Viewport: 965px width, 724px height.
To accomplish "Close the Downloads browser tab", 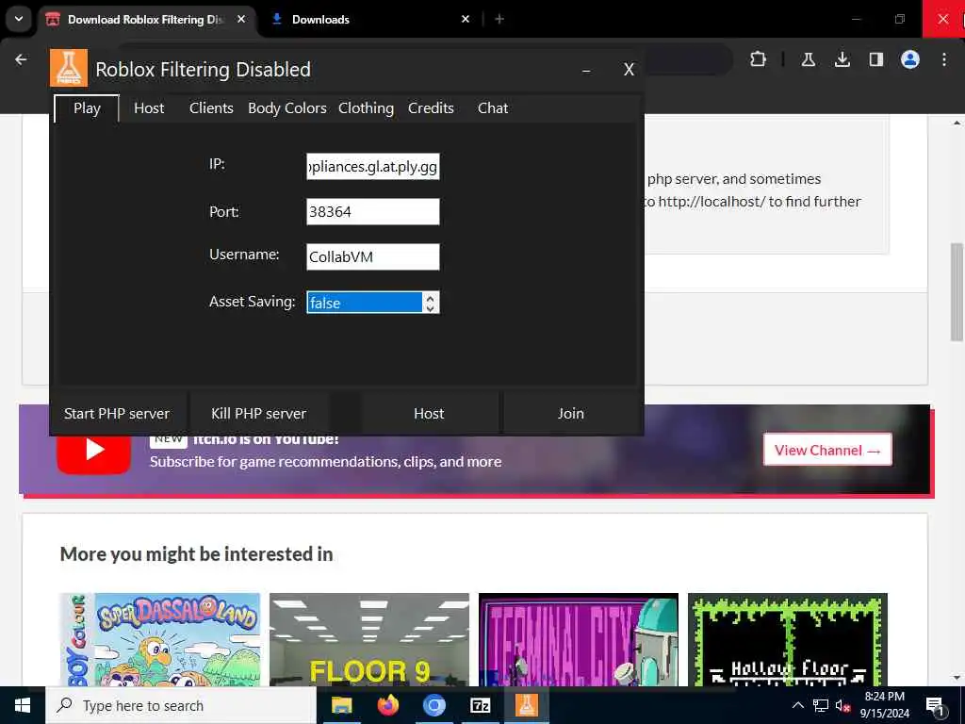I will 466,19.
